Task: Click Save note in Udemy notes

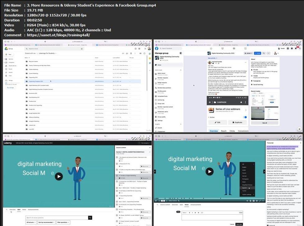Action: (239, 224)
